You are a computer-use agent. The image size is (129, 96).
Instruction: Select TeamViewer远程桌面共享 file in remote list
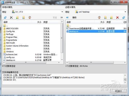[x=80, y=28]
